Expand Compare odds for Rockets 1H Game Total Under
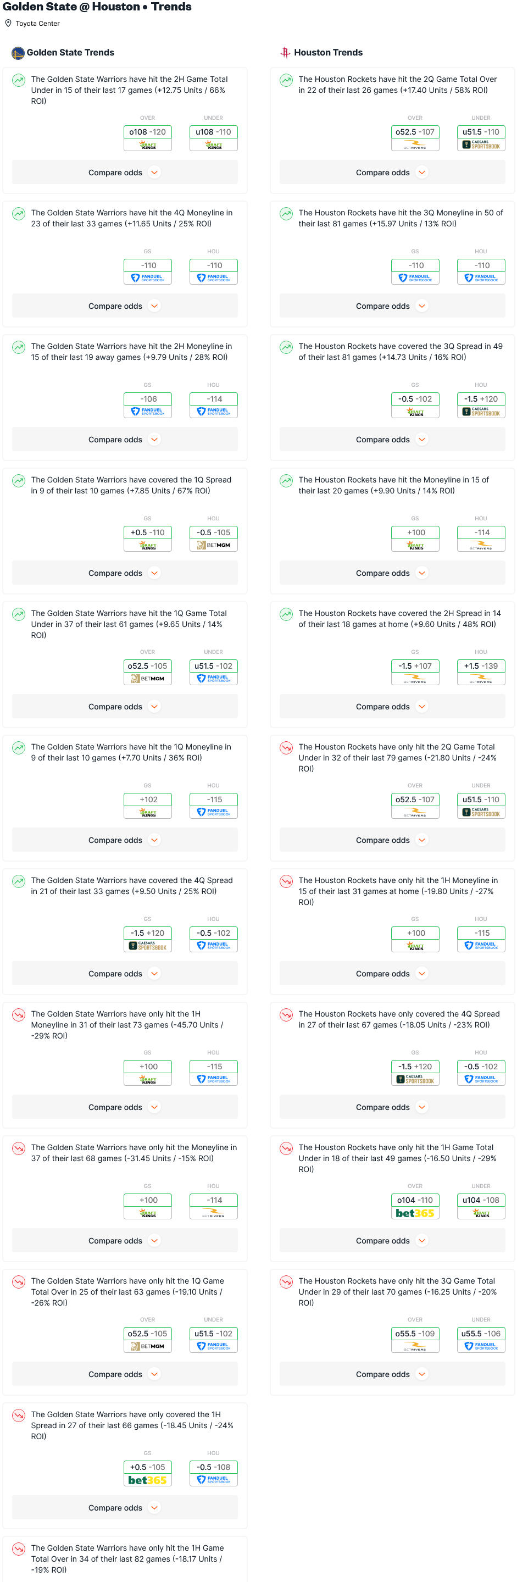This screenshot has height=1582, width=517. [x=392, y=1241]
